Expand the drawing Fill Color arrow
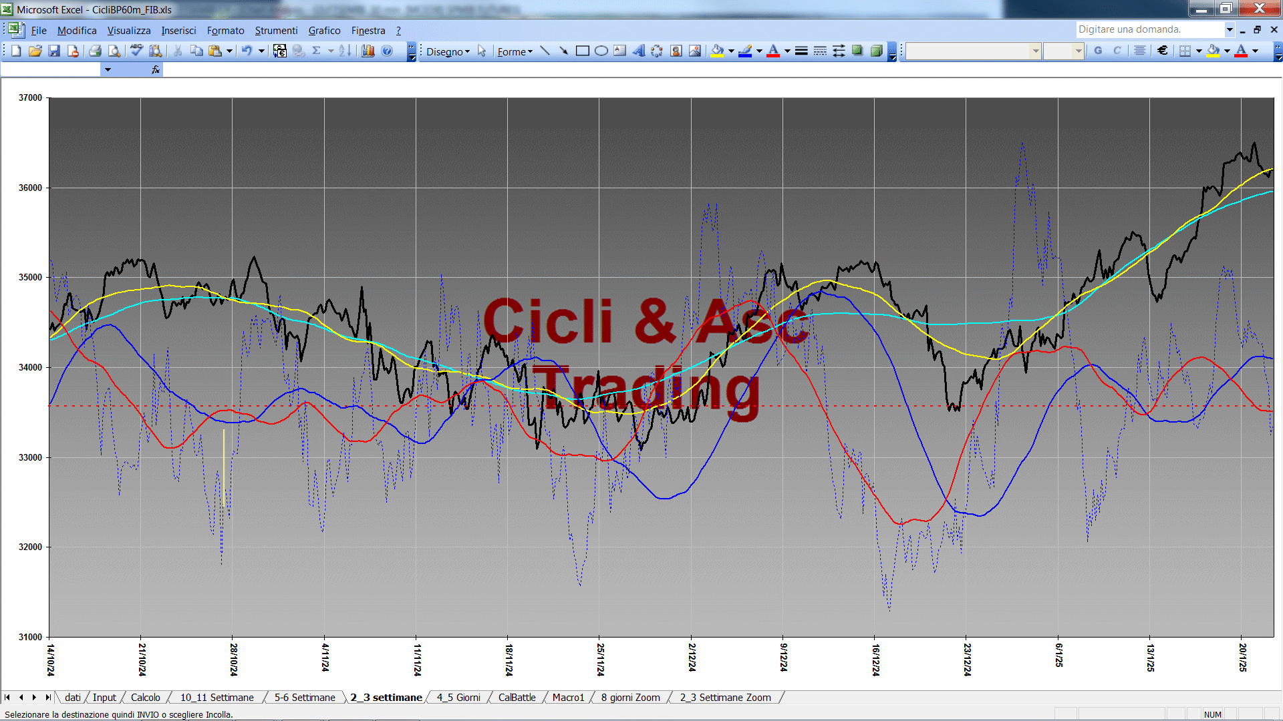Viewport: 1283px width, 721px height. click(731, 51)
